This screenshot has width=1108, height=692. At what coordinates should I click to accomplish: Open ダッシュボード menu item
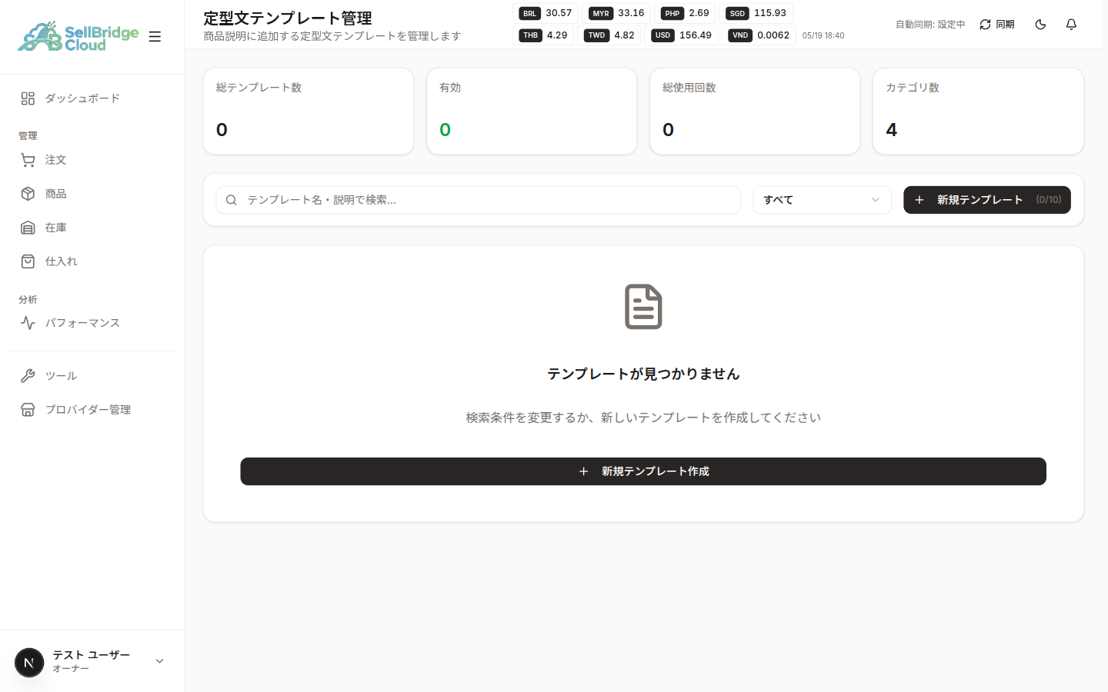[x=92, y=98]
